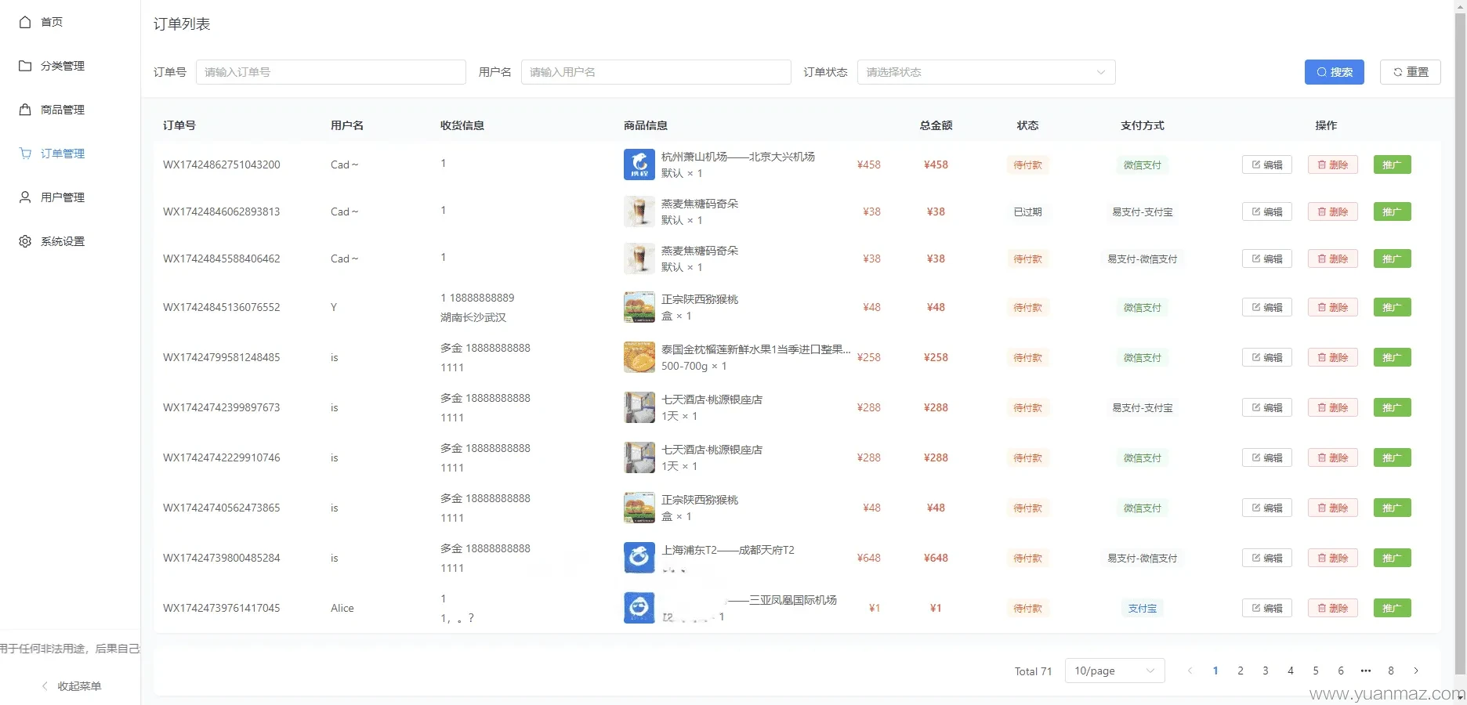
Task: Focus the 用户名 input field
Action: tap(656, 72)
